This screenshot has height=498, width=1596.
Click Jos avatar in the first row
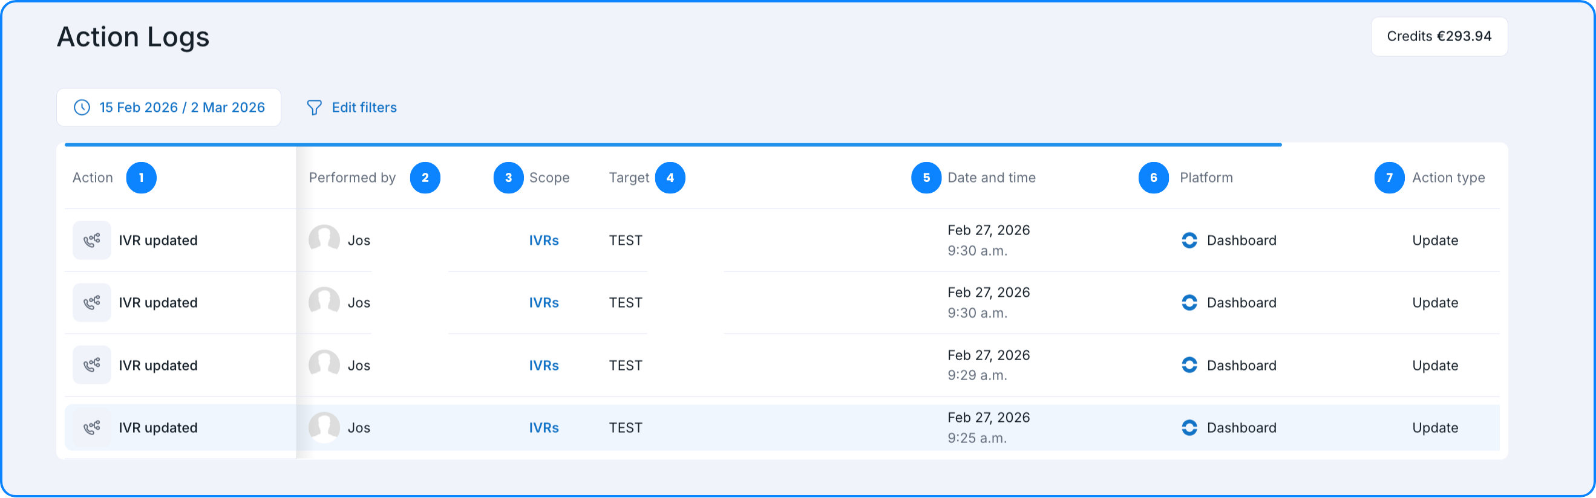point(324,240)
